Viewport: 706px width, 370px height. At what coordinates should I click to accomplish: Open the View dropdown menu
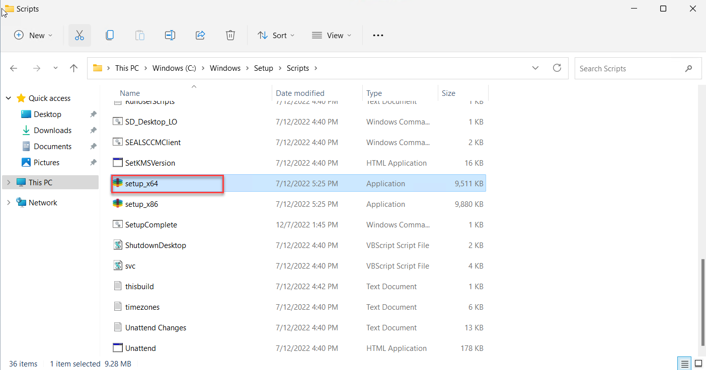331,35
